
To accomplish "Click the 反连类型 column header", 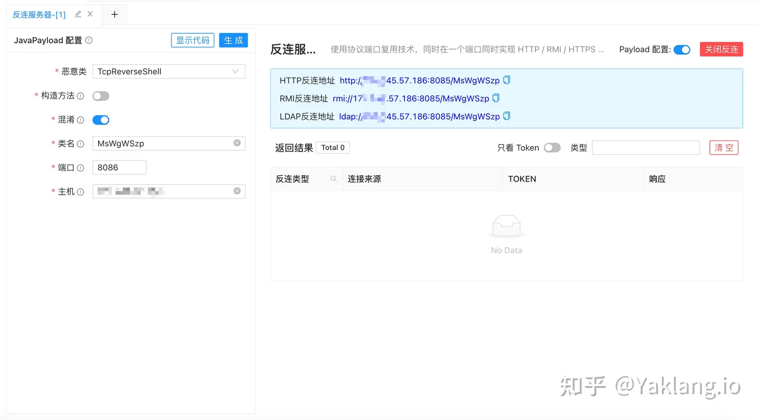I will click(306, 179).
